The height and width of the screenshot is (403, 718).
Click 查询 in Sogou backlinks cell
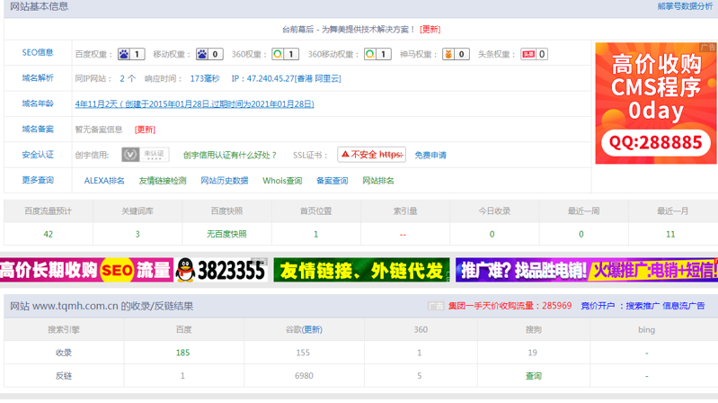coord(534,376)
